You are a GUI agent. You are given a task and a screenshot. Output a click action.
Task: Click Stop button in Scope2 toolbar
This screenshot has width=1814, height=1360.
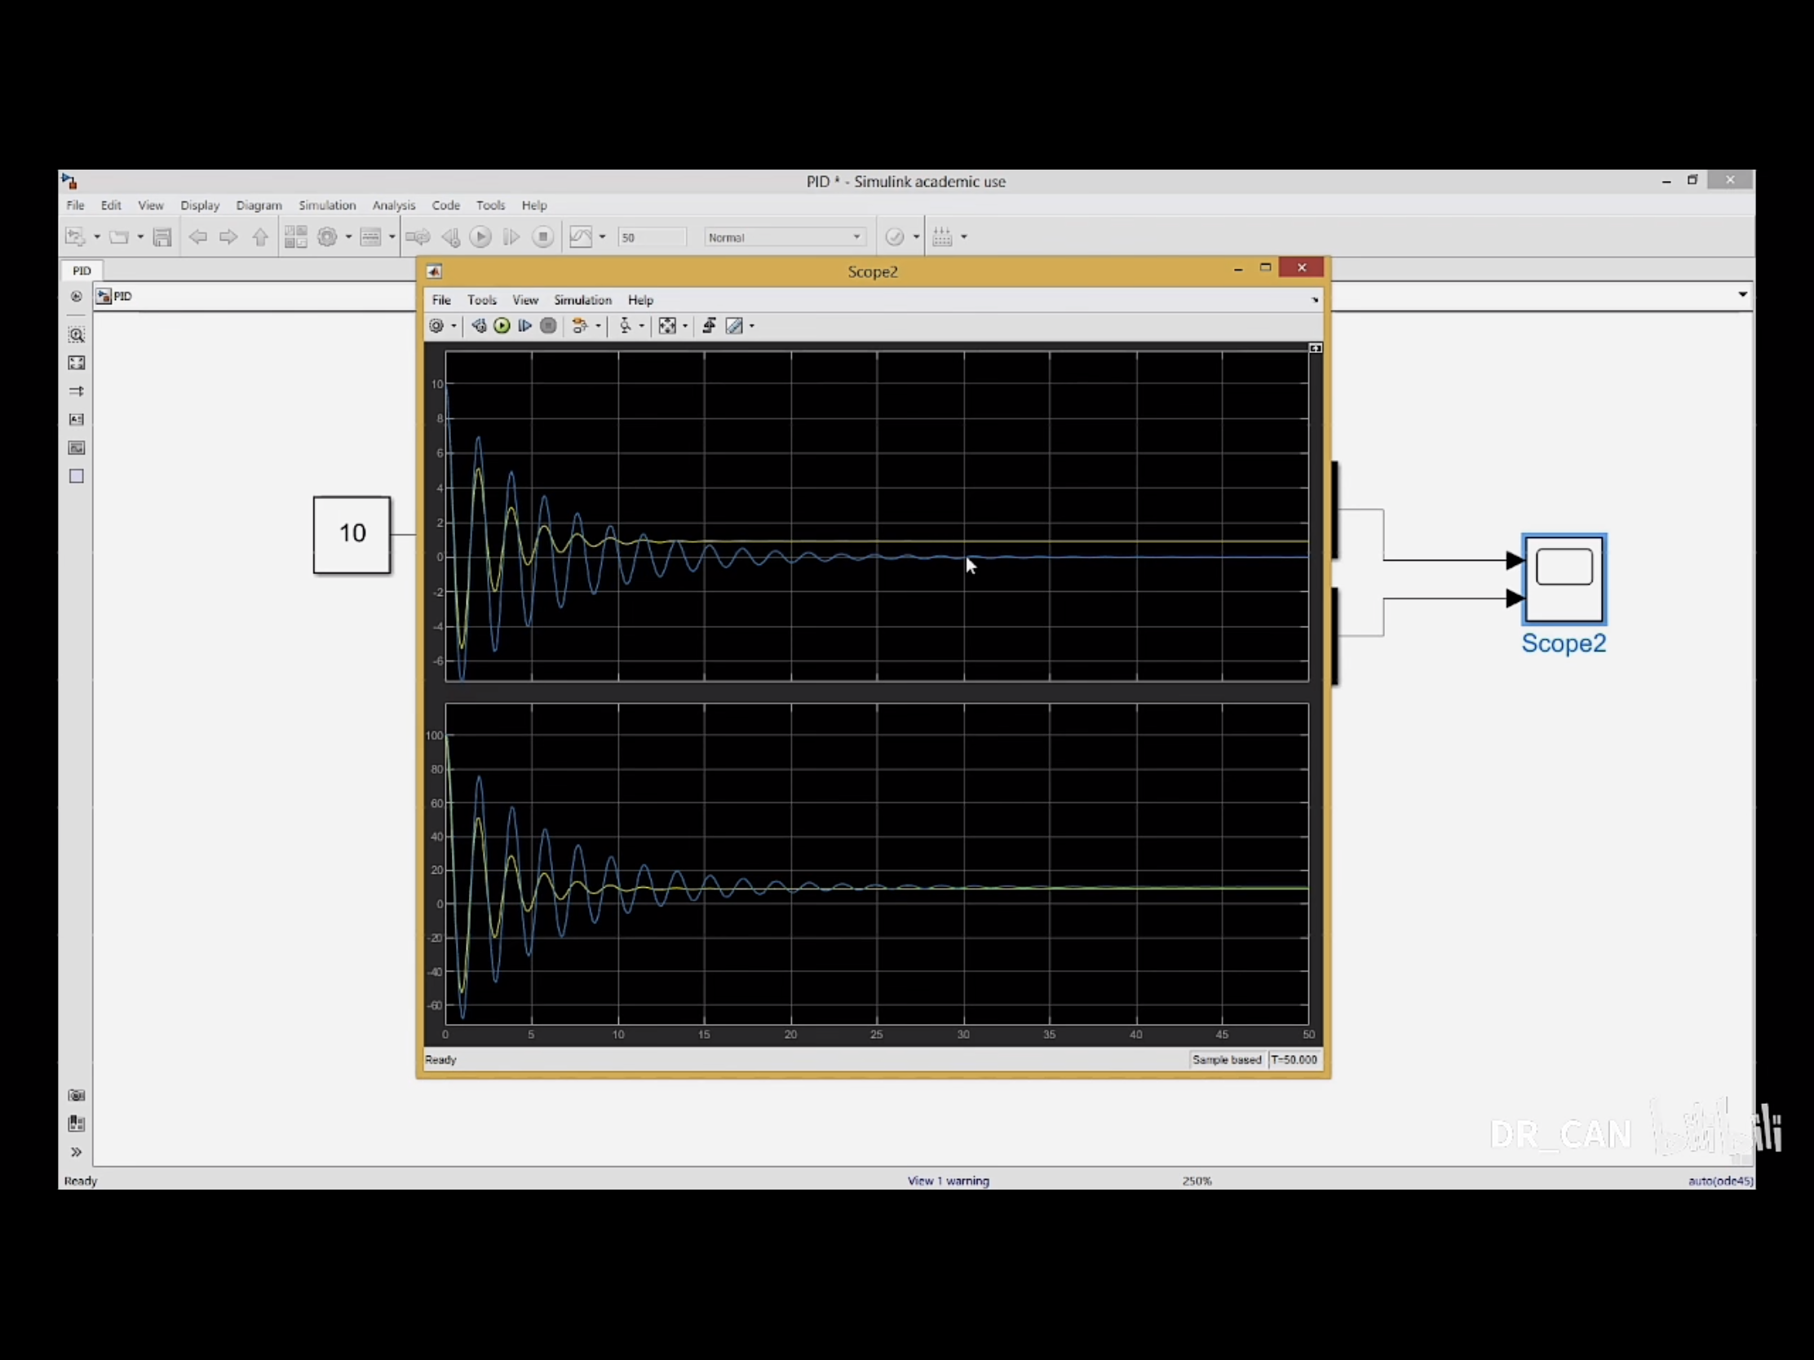tap(549, 325)
